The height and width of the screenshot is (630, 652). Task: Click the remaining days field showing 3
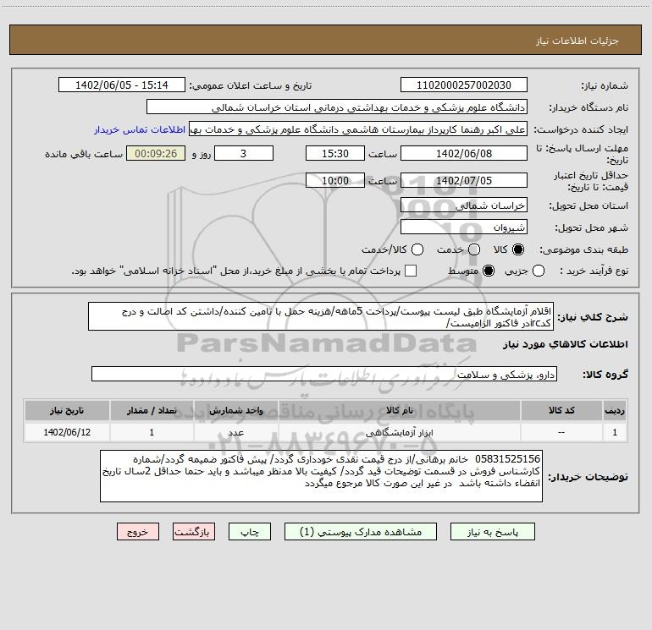(244, 153)
